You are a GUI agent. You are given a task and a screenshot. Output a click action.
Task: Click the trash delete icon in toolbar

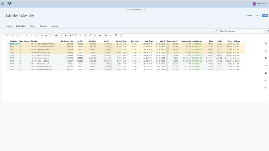tap(111, 35)
